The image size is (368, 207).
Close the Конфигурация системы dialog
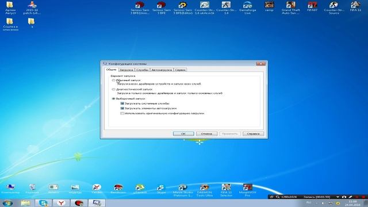pyautogui.click(x=260, y=64)
